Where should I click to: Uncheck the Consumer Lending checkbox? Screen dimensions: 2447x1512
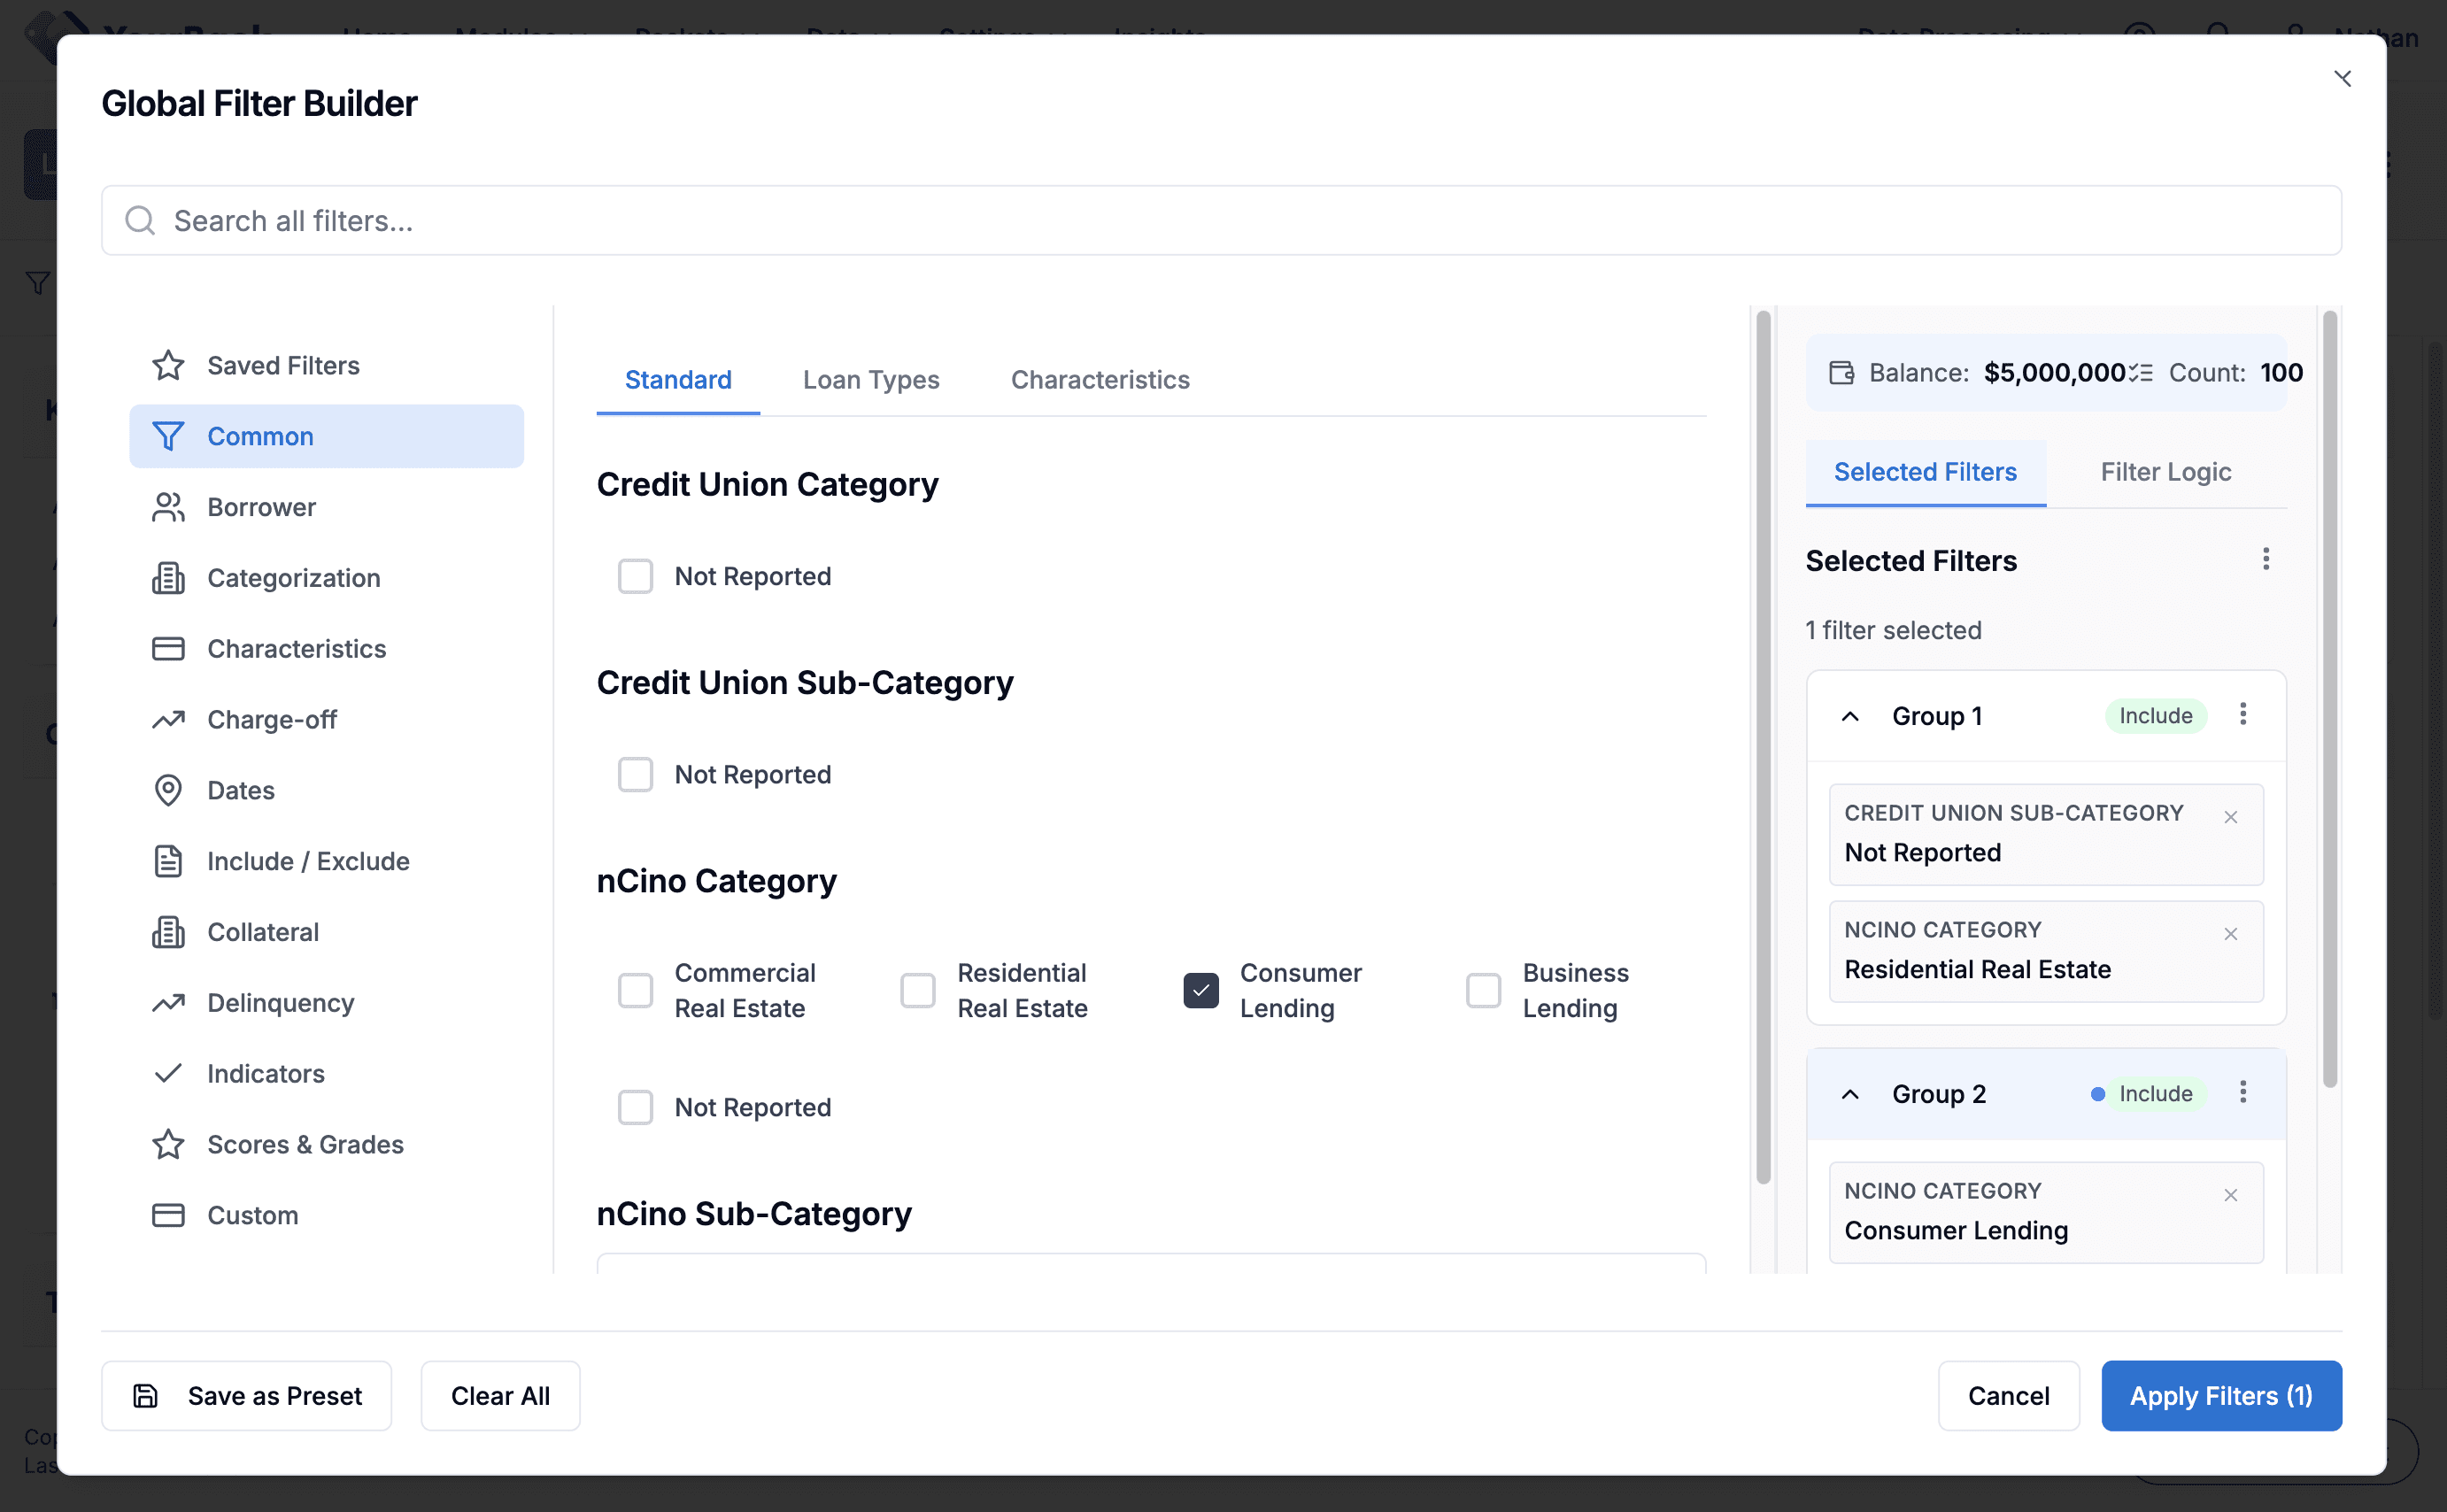tap(1200, 990)
